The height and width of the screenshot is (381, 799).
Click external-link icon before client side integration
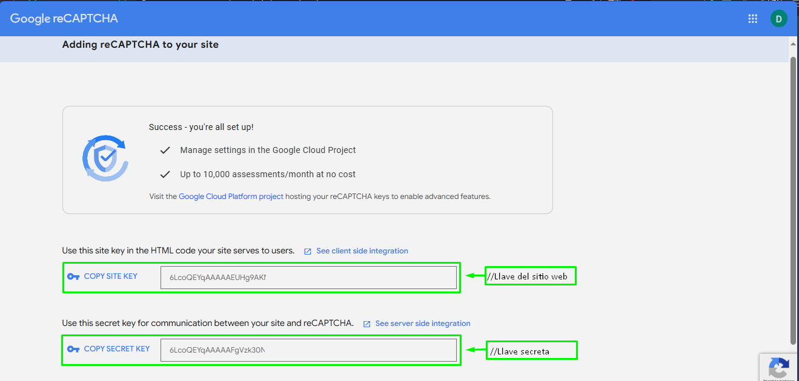point(308,252)
